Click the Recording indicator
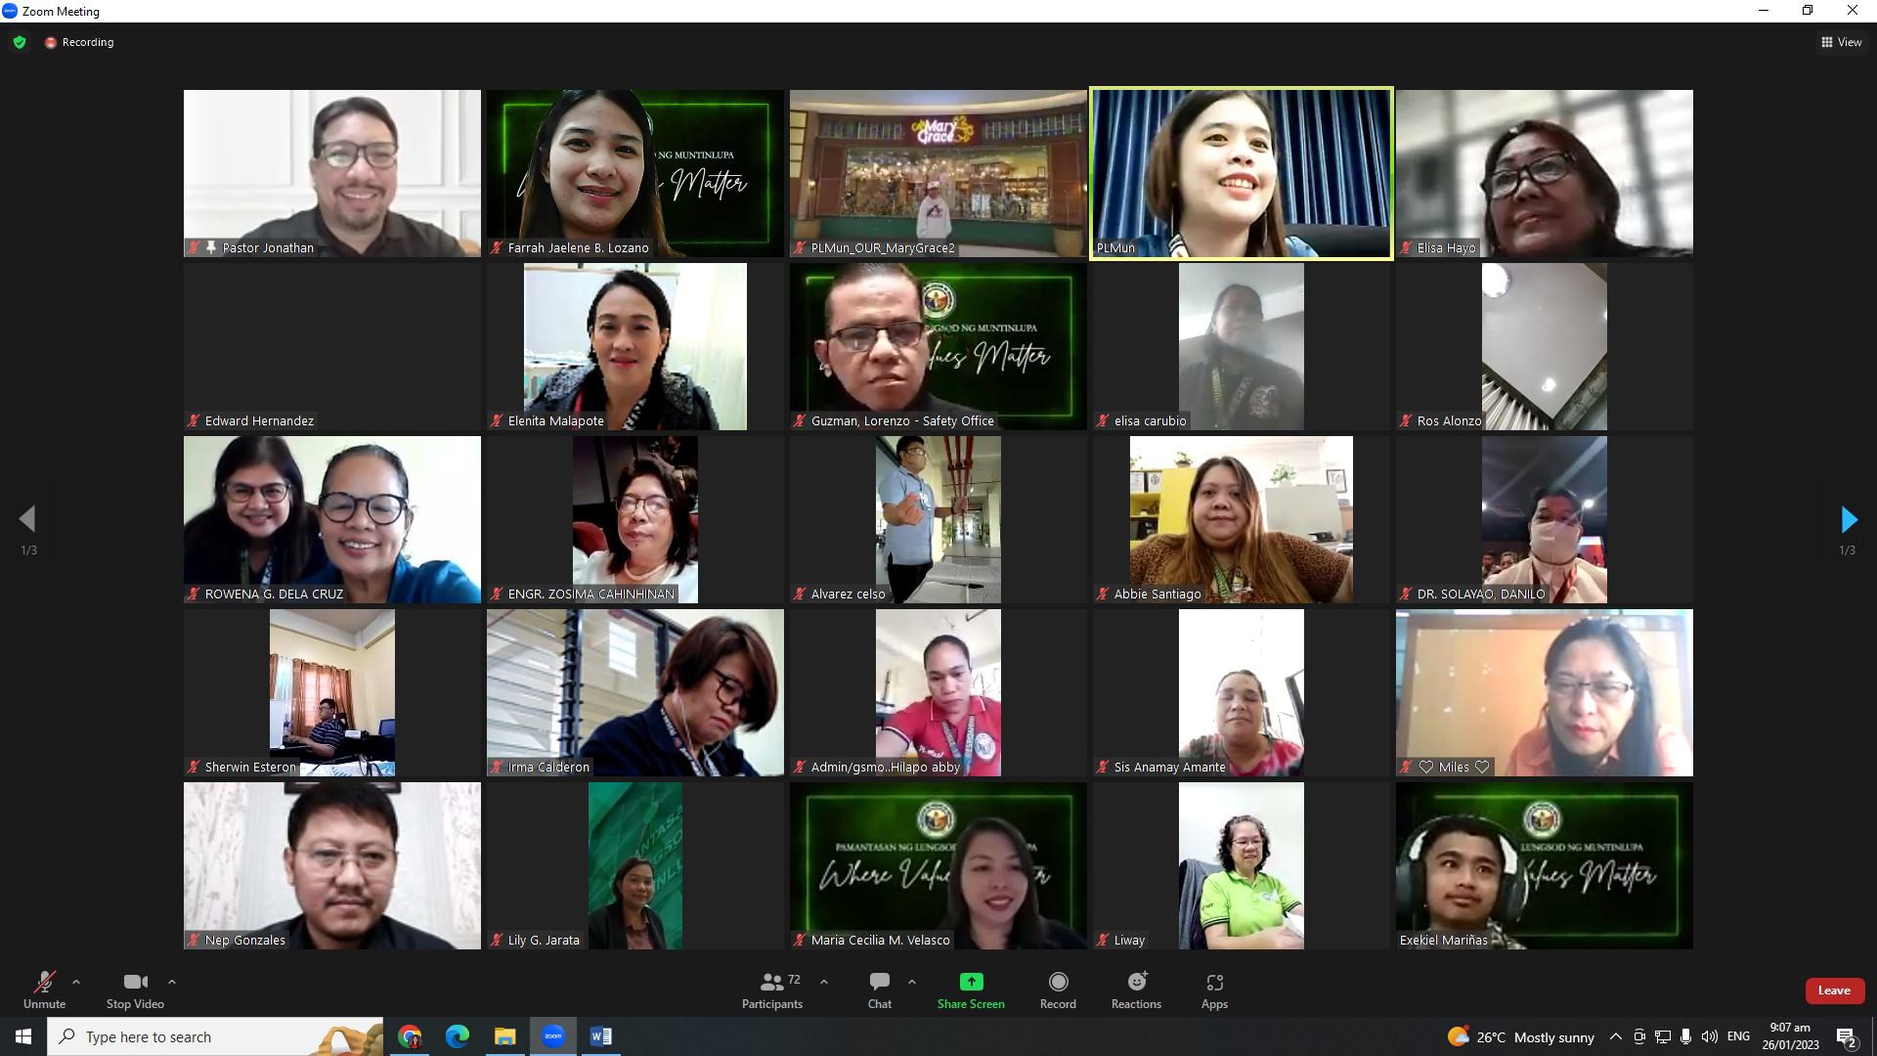1877x1056 pixels. [x=79, y=42]
